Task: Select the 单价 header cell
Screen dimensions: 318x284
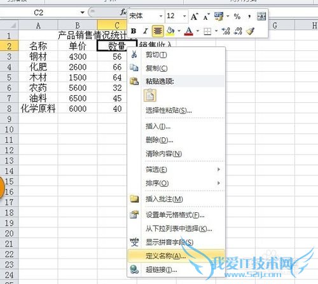Action: coord(78,46)
